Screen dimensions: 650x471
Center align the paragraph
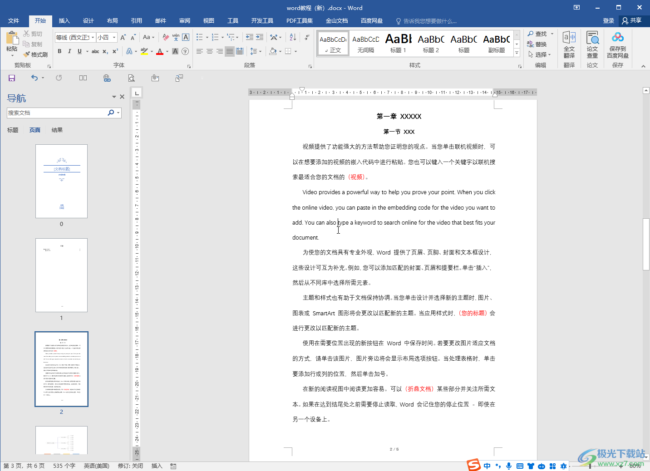210,51
